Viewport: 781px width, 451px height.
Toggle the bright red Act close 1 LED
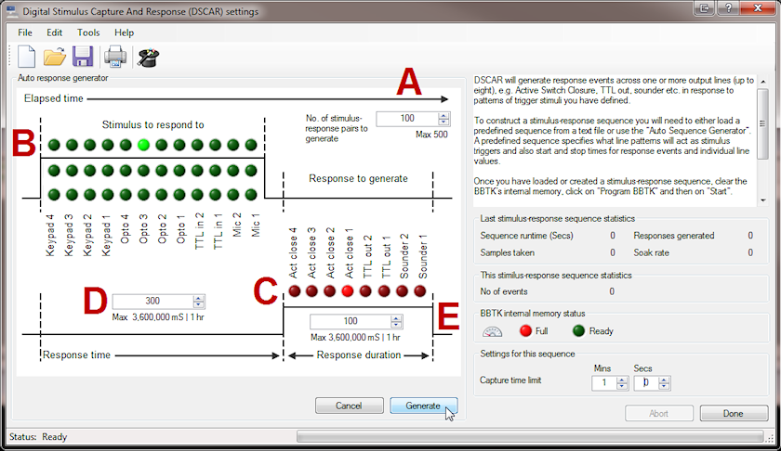[x=347, y=291]
